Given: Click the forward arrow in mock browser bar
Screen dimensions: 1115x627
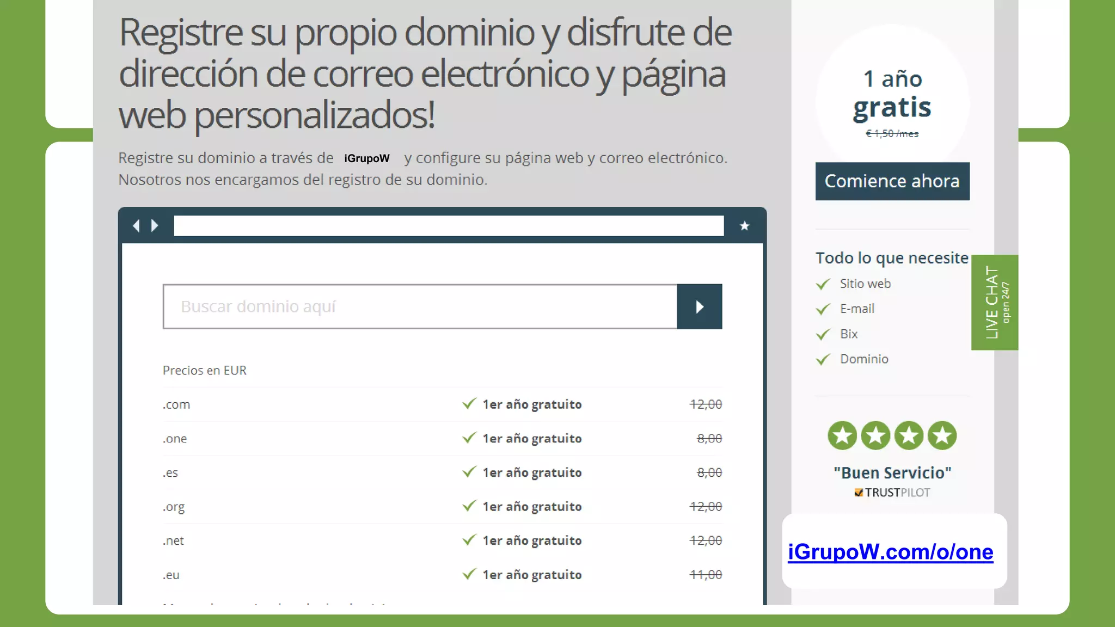Looking at the screenshot, I should click(x=155, y=225).
